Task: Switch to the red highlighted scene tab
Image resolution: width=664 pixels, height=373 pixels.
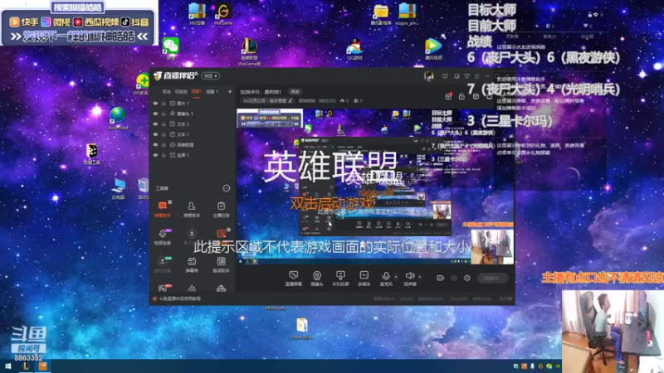Action: coord(197,91)
